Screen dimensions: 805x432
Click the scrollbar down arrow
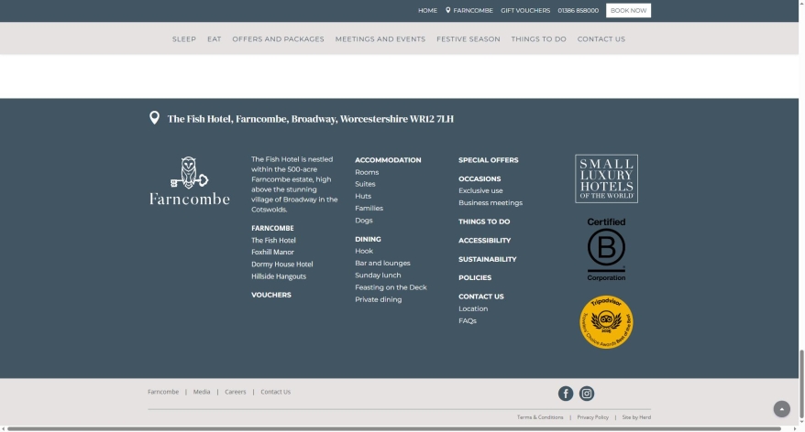coord(801,422)
